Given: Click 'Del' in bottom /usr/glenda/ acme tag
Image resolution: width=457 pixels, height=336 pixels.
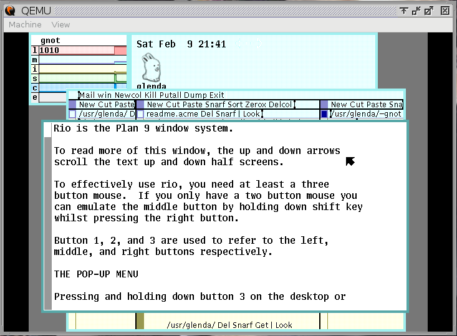Looking at the screenshot, I should click(224, 325).
